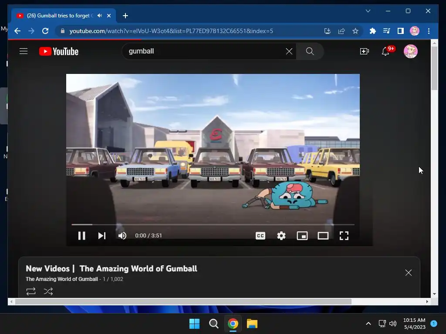Open clock and date 10:15 AM
The height and width of the screenshot is (334, 446).
tap(415, 324)
